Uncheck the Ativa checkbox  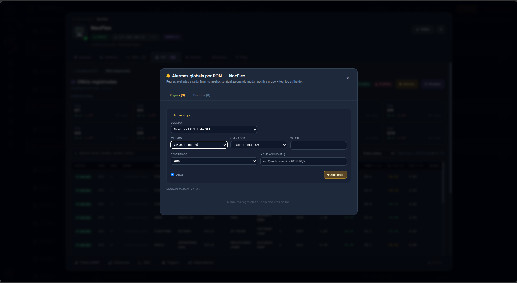(172, 175)
